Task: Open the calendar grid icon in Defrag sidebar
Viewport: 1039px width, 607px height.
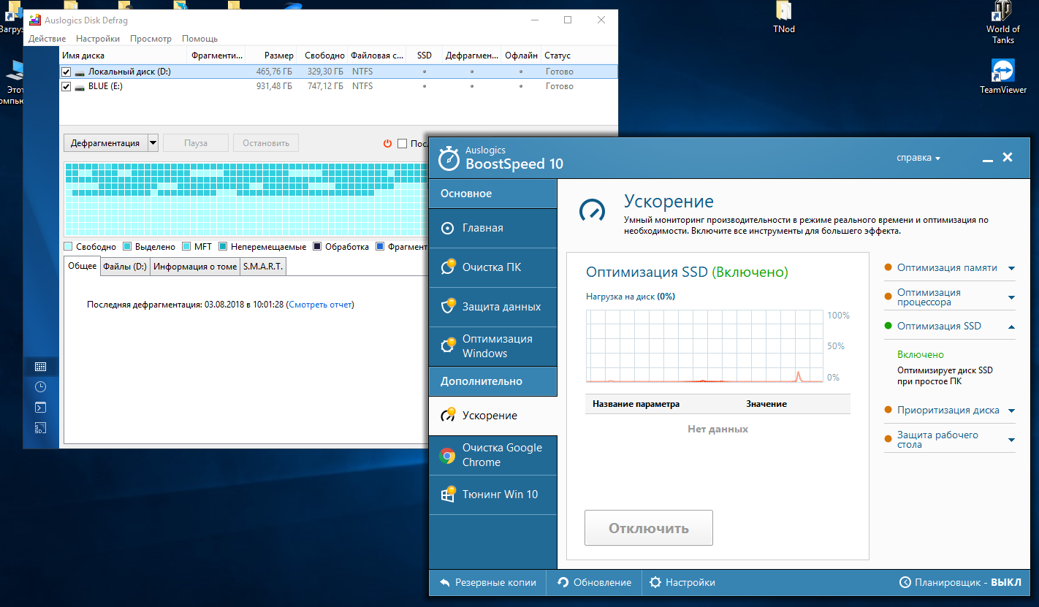Action: (x=41, y=367)
